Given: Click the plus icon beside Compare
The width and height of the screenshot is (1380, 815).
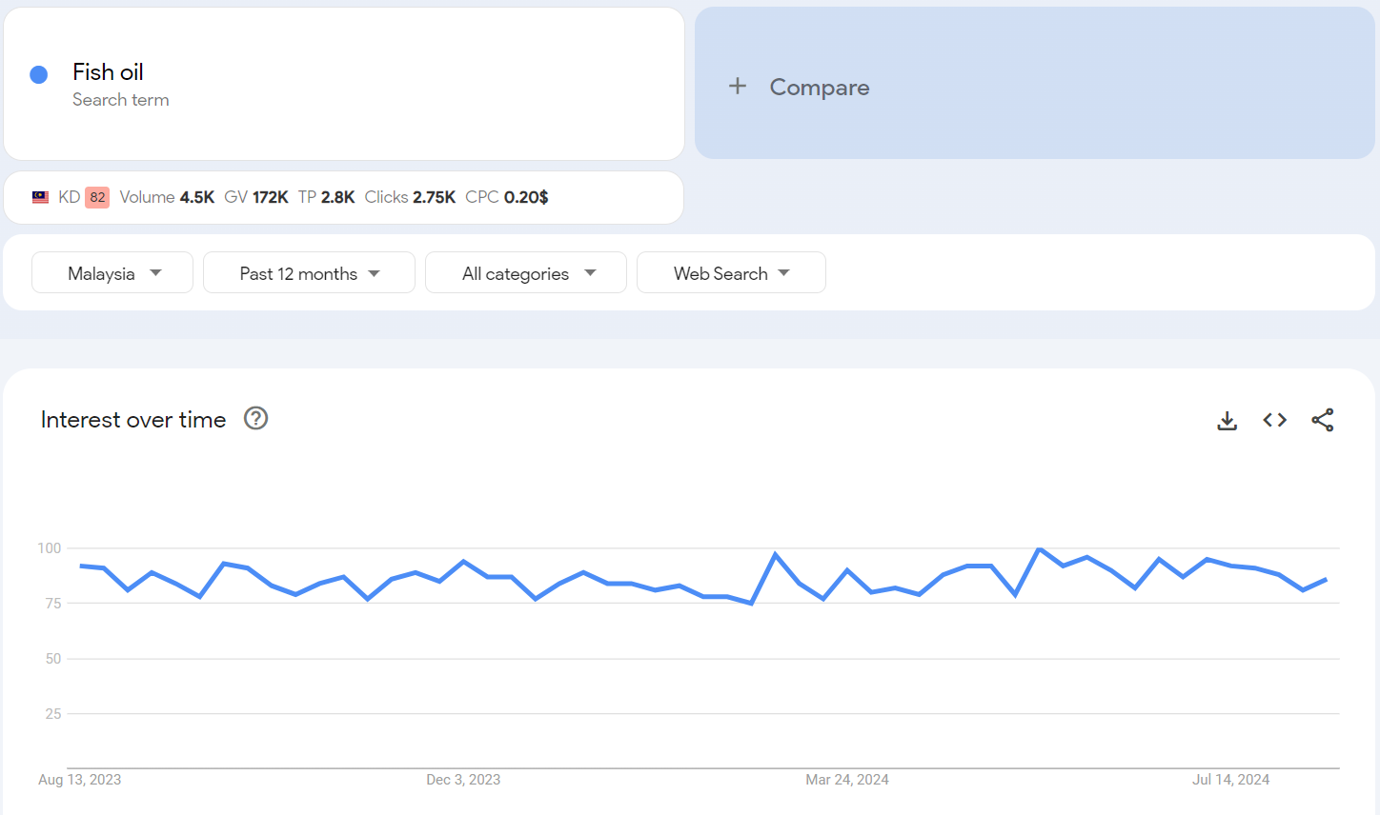Looking at the screenshot, I should pos(738,87).
